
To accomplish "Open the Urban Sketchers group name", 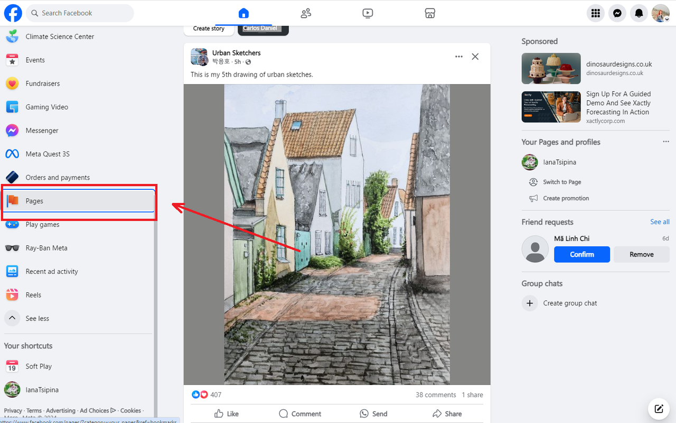I will (237, 53).
